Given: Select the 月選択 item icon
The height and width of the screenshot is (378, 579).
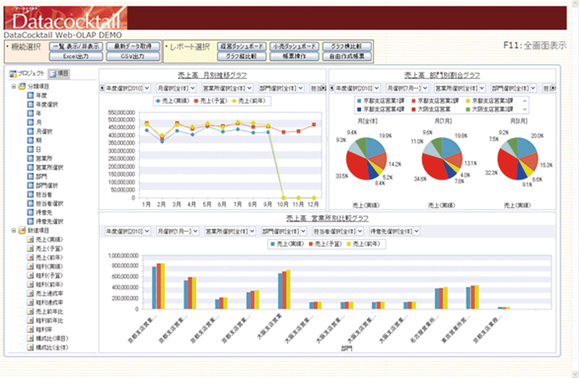Looking at the screenshot, I should pyautogui.click(x=30, y=131).
